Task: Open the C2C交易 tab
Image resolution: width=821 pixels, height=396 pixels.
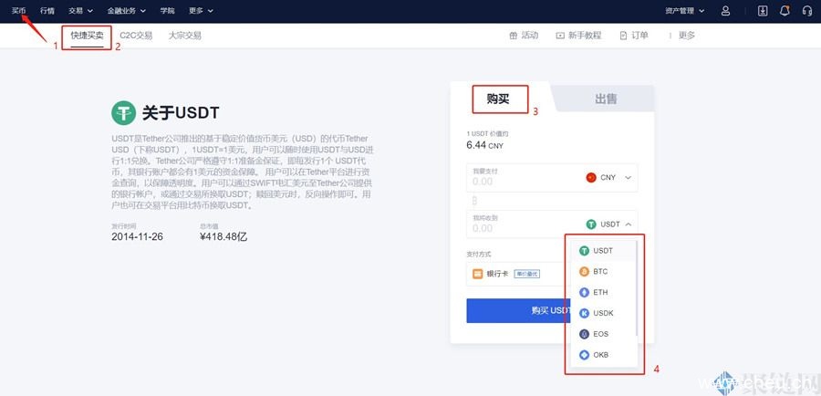Action: pos(136,36)
